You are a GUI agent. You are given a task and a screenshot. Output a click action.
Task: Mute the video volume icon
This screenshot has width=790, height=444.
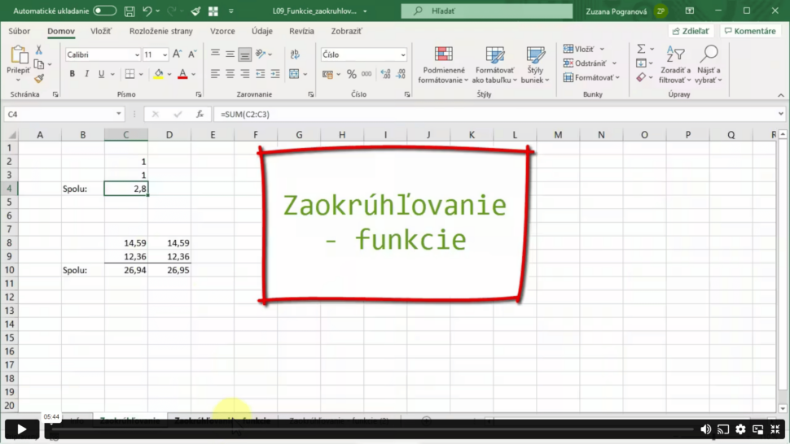(x=705, y=429)
